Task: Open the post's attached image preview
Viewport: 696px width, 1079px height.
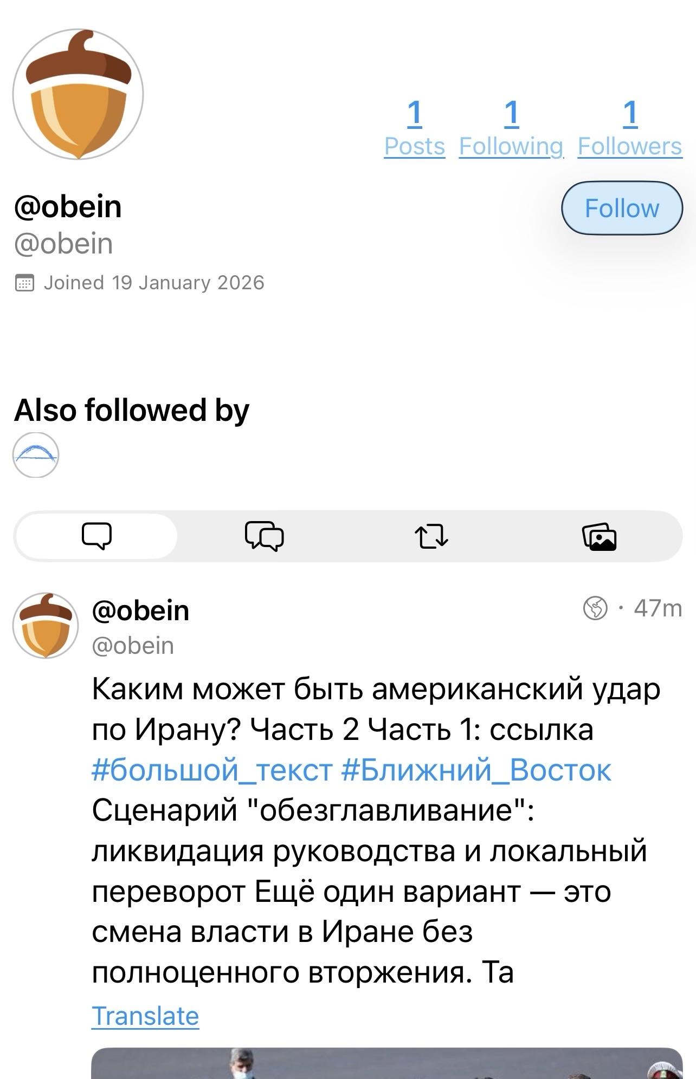Action: point(386,1064)
